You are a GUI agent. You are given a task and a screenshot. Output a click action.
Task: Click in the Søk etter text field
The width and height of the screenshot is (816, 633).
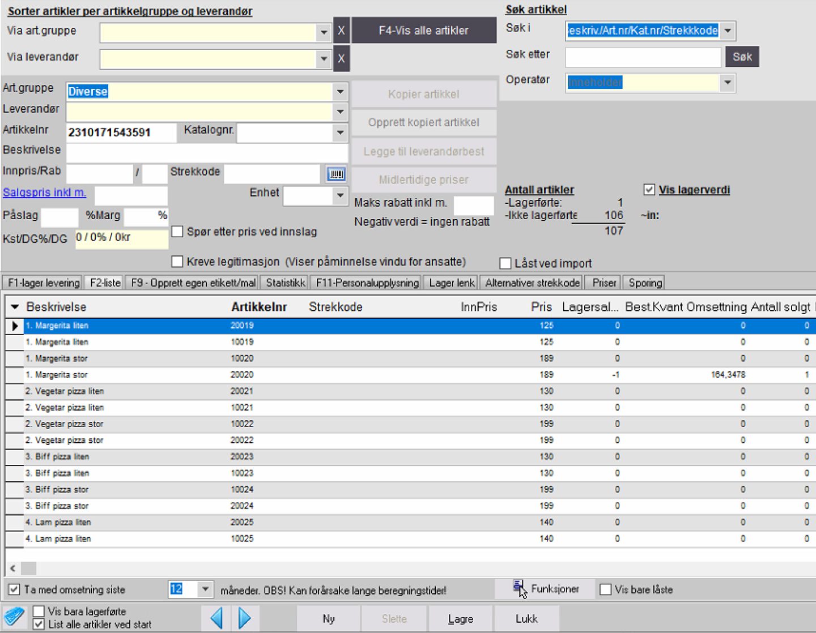(x=643, y=57)
